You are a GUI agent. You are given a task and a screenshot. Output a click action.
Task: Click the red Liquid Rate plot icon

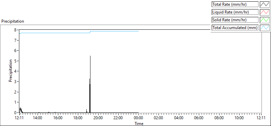(x=265, y=12)
